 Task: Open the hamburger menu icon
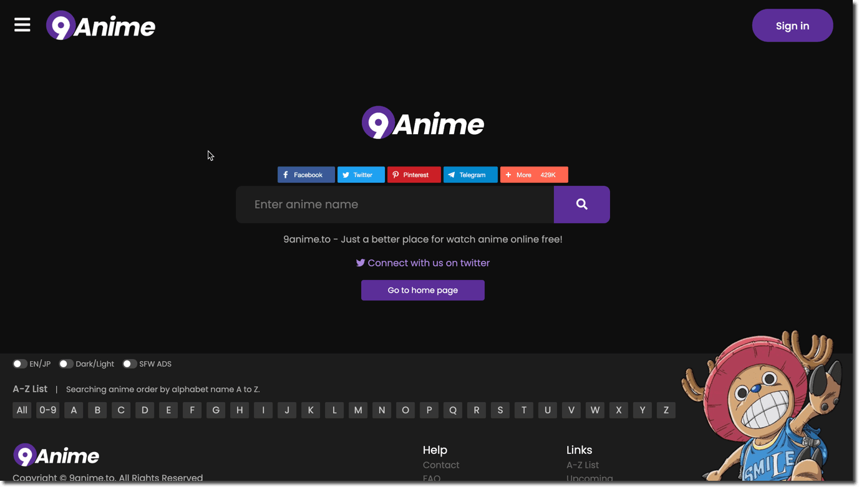coord(22,25)
